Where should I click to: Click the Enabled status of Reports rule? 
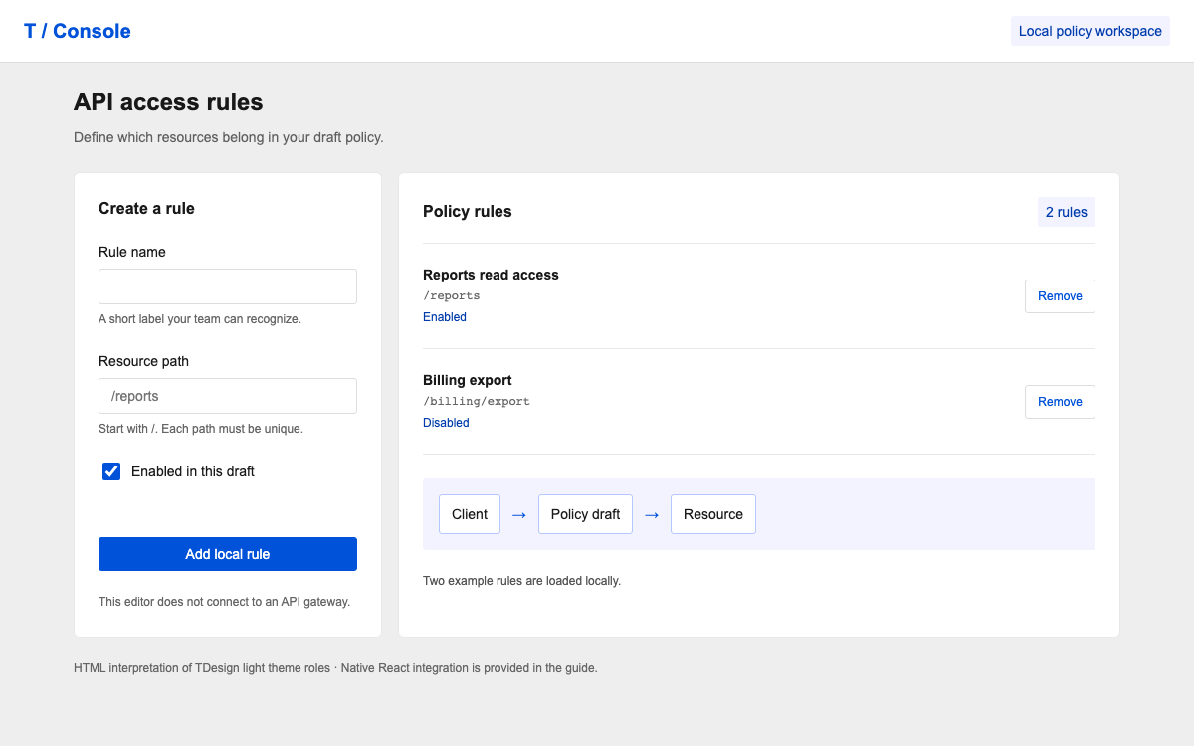pyautogui.click(x=445, y=317)
